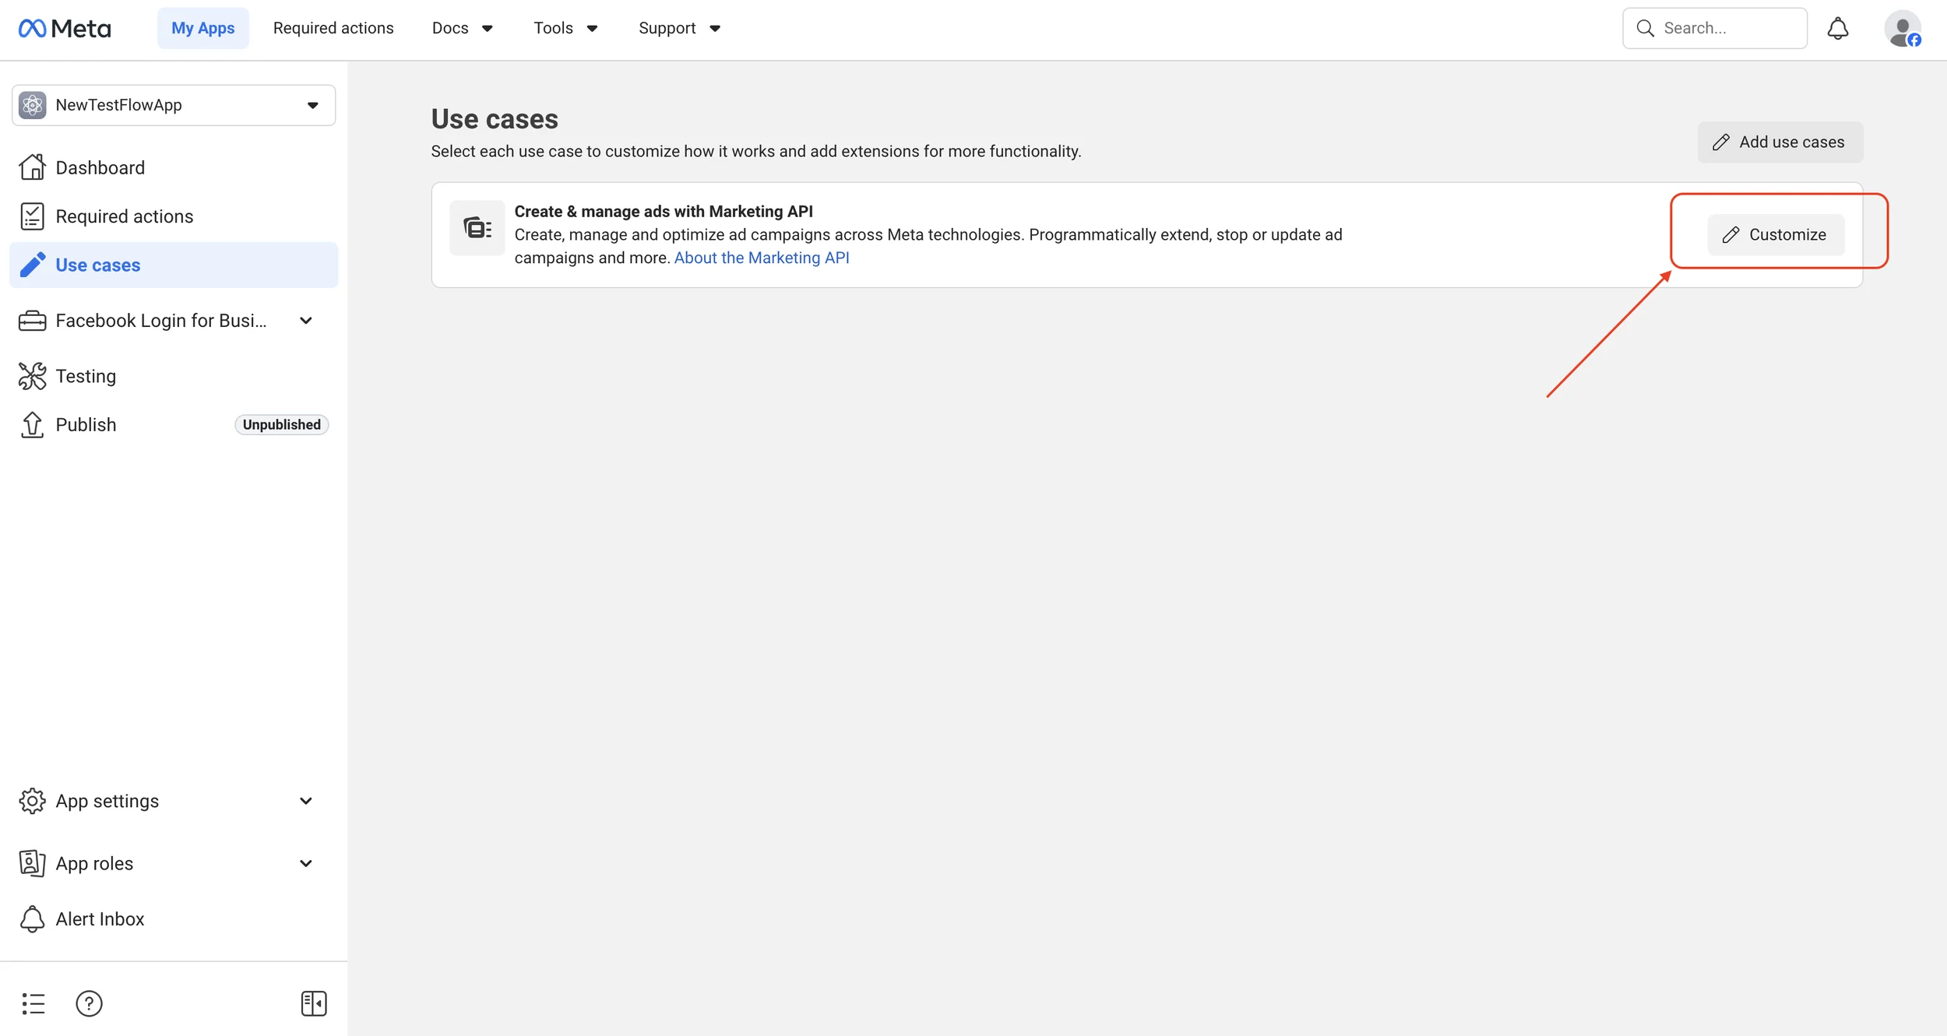
Task: Expand the App settings chevron
Action: pos(306,801)
